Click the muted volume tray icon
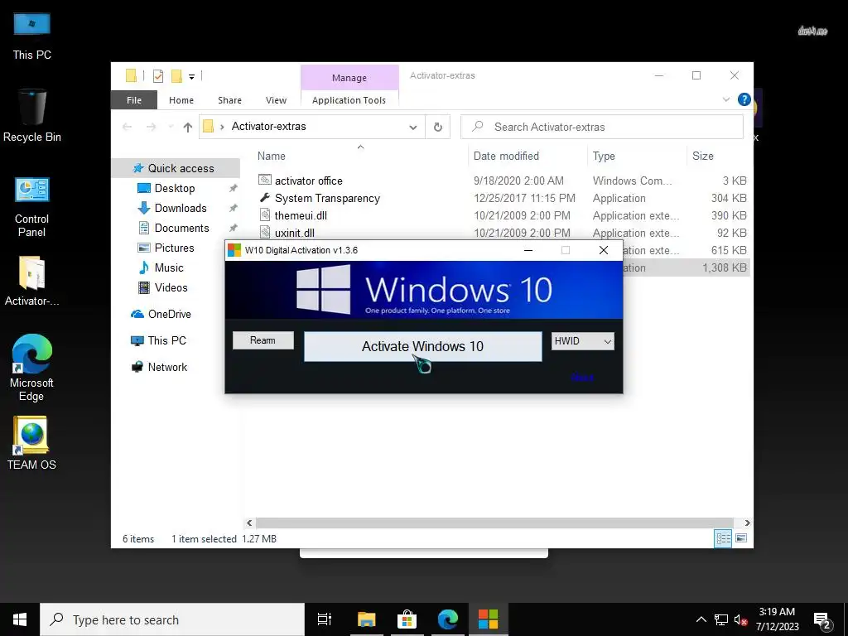This screenshot has width=848, height=636. (740, 619)
